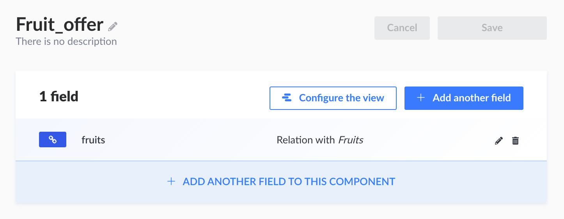Click the 'Relation with' text
Viewport: 564px width, 219px height.
pos(305,140)
